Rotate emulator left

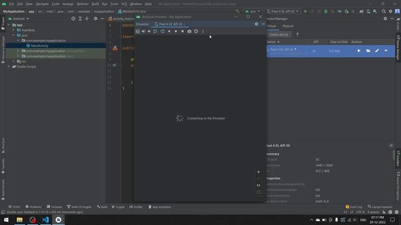pyautogui.click(x=155, y=31)
